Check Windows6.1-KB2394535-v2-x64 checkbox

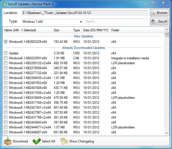[6, 78]
